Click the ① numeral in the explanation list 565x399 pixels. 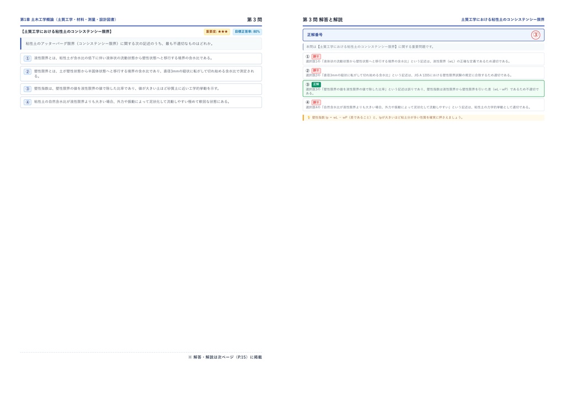click(x=308, y=56)
